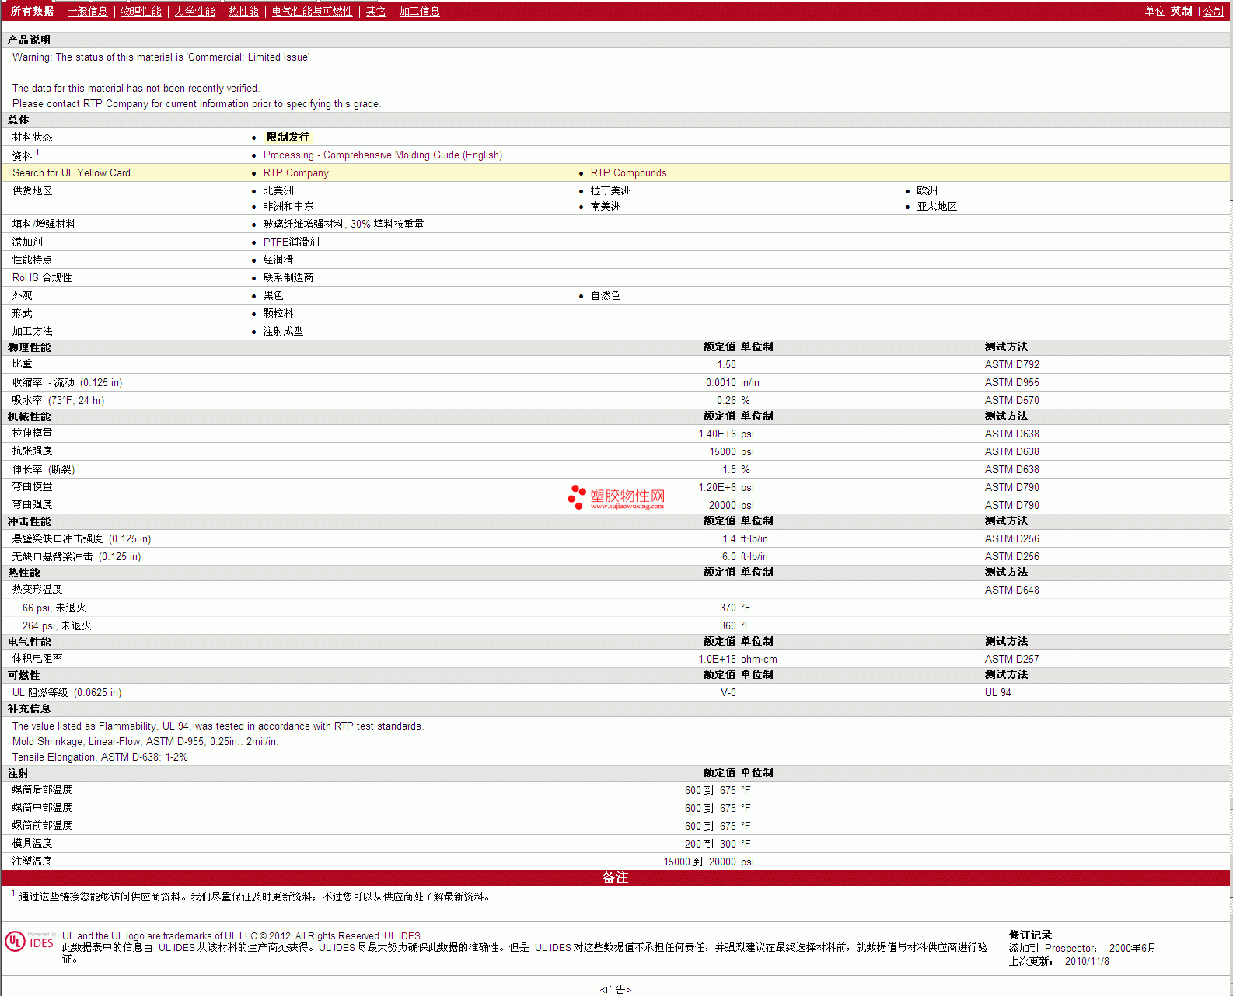The width and height of the screenshot is (1233, 996).
Task: Click the Search for UL Yellow Card label
Action: [72, 173]
